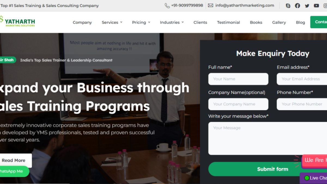
Task: Open the Books menu item
Action: click(256, 22)
